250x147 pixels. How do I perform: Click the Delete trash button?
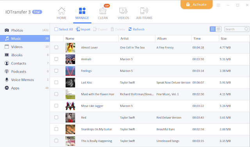pyautogui.click(x=118, y=29)
